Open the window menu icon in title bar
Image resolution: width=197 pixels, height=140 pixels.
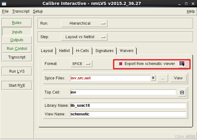click(x=4, y=4)
